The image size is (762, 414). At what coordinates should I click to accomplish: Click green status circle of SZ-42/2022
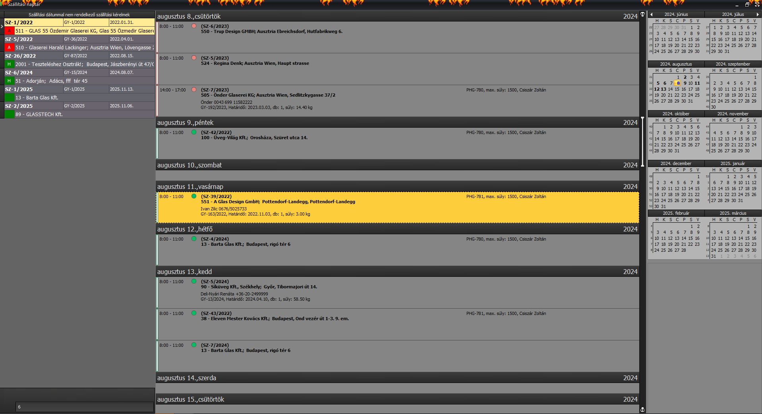pos(194,132)
